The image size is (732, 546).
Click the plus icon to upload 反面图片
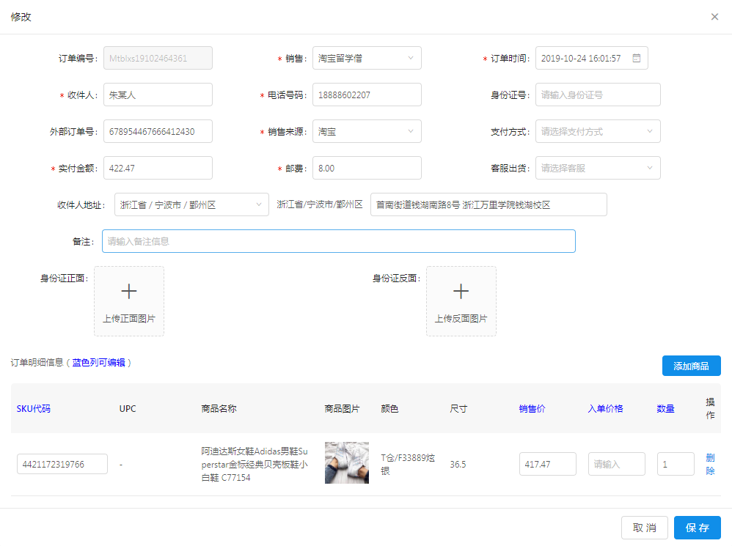(x=461, y=292)
